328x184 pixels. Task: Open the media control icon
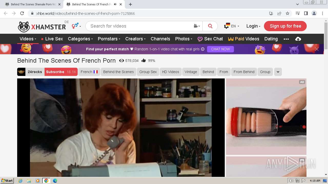(x=298, y=13)
